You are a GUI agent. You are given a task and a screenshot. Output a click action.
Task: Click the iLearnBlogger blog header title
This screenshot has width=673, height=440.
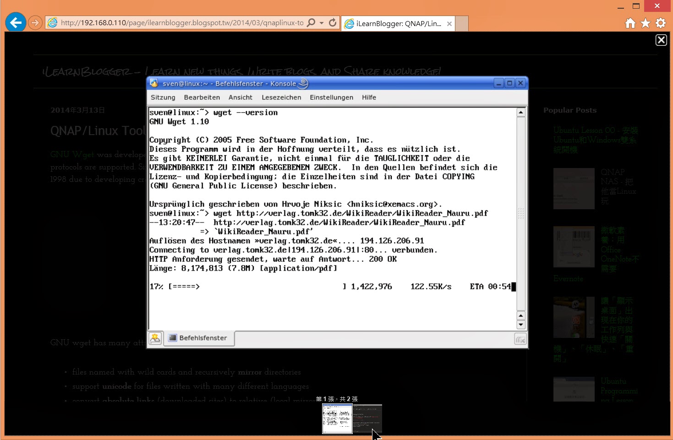coord(242,71)
